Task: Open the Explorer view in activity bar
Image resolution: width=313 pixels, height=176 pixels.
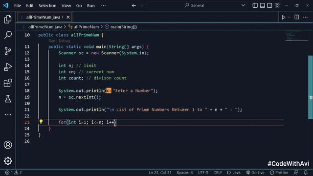Action: point(8,19)
